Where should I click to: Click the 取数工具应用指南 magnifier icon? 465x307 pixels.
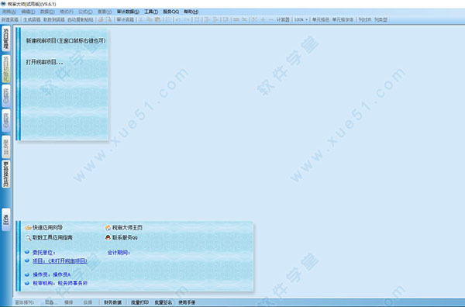[x=28, y=237]
